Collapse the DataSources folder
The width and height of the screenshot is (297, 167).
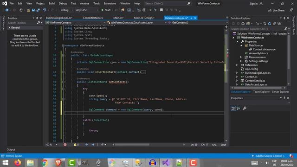(241, 45)
